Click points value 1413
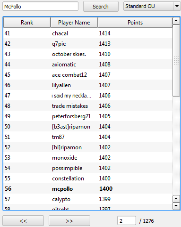181x227 pixels. 104,44
